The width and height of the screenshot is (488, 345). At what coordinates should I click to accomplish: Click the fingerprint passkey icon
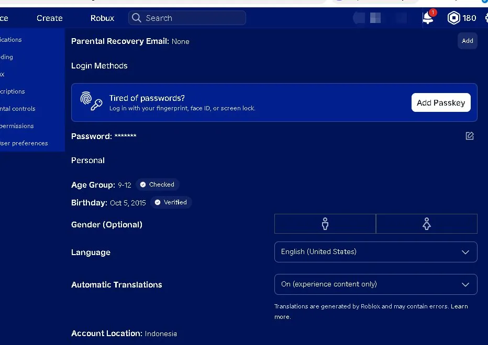[91, 101]
